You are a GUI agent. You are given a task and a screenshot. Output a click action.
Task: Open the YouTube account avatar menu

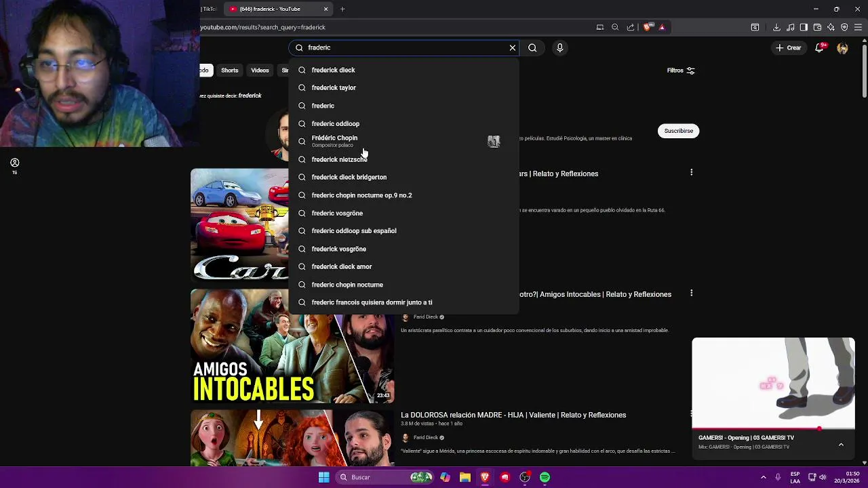842,47
